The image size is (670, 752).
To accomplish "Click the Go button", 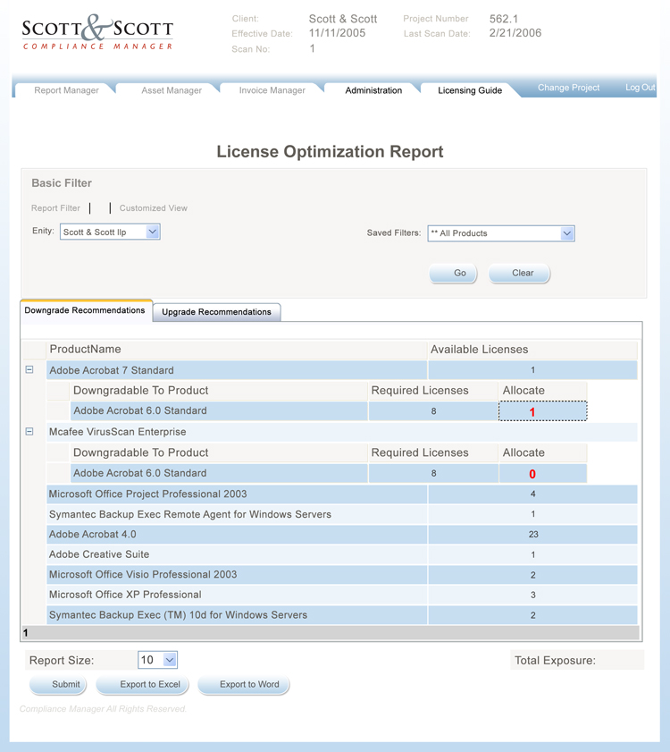I will (453, 273).
